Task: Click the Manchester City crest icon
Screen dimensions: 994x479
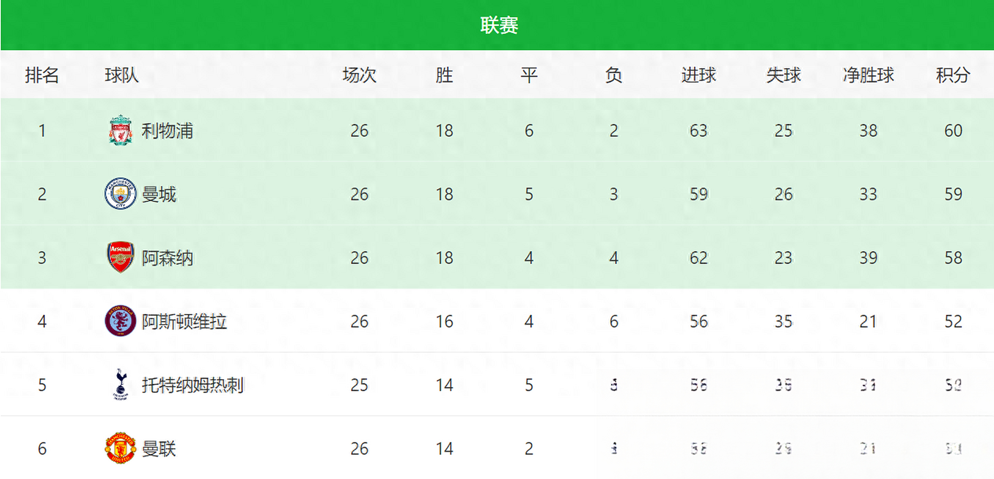Action: [120, 193]
